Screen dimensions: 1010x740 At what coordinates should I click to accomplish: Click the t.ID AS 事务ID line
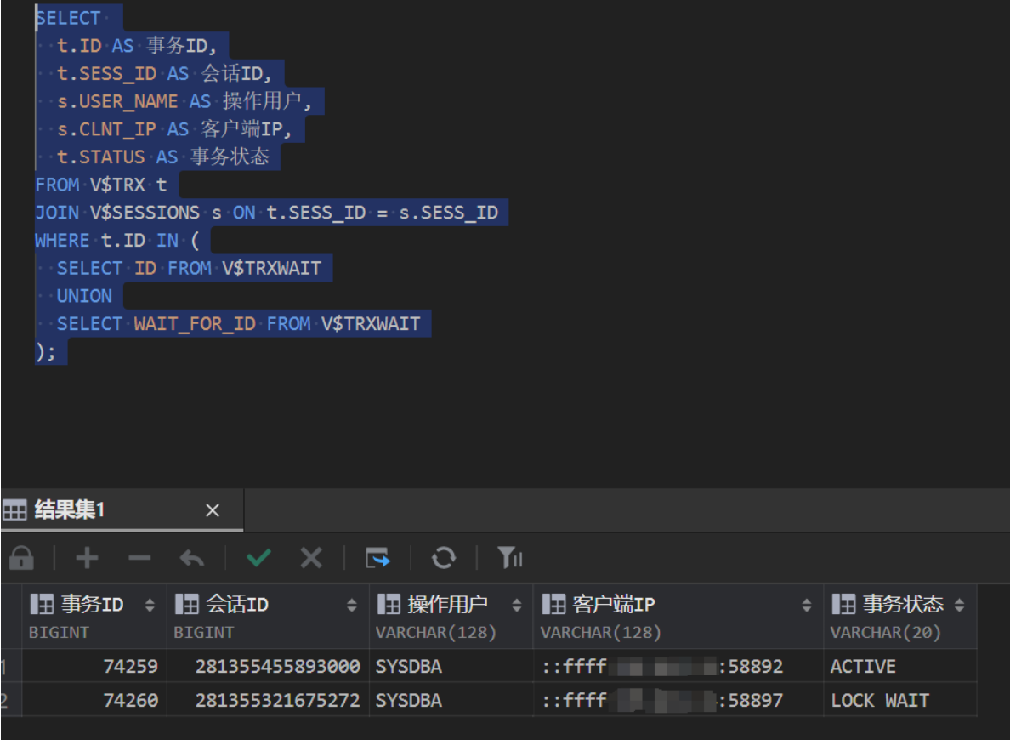pos(137,46)
